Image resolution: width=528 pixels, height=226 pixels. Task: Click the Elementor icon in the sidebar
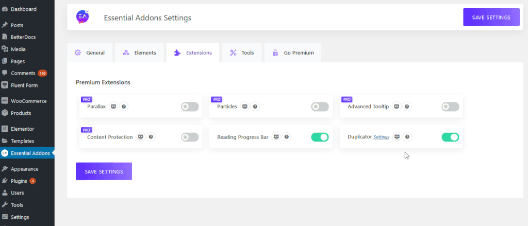click(x=5, y=129)
